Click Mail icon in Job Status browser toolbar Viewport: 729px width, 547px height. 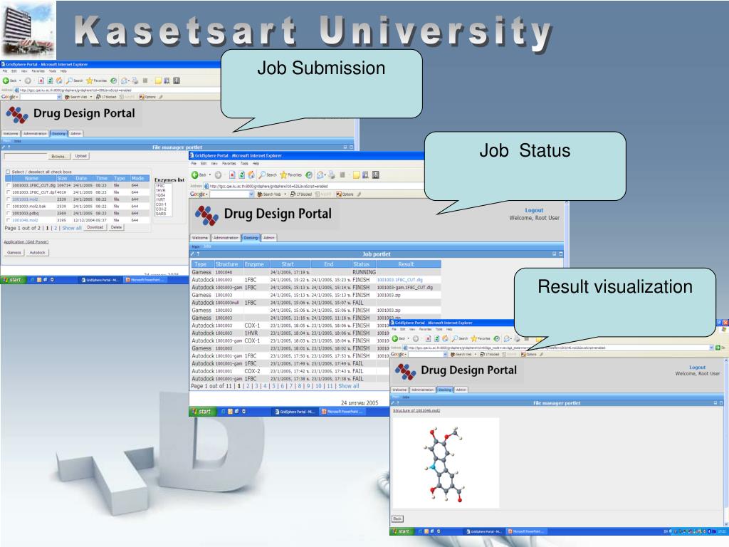(320, 175)
